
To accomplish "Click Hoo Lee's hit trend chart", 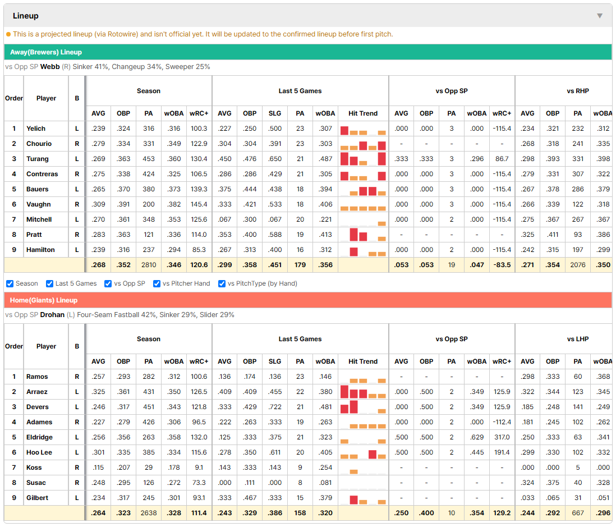I will tap(363, 452).
